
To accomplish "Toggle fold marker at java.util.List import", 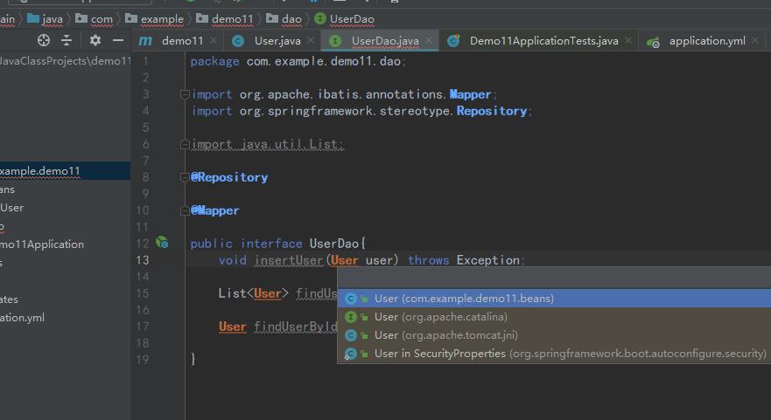I will coord(184,144).
